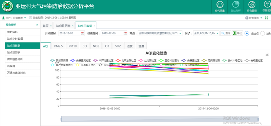This screenshot has width=271, height=126.
Task: Toggle 安慧里社区 legend series
Action: pyautogui.click(x=191, y=61)
